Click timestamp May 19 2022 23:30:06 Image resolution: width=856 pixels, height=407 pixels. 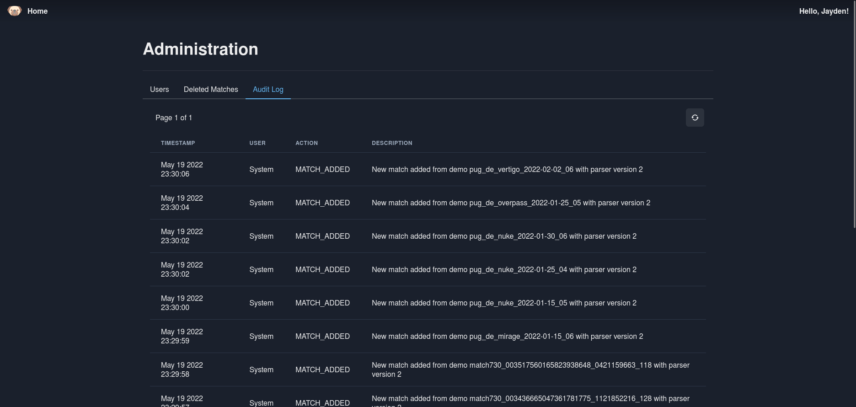(x=182, y=169)
